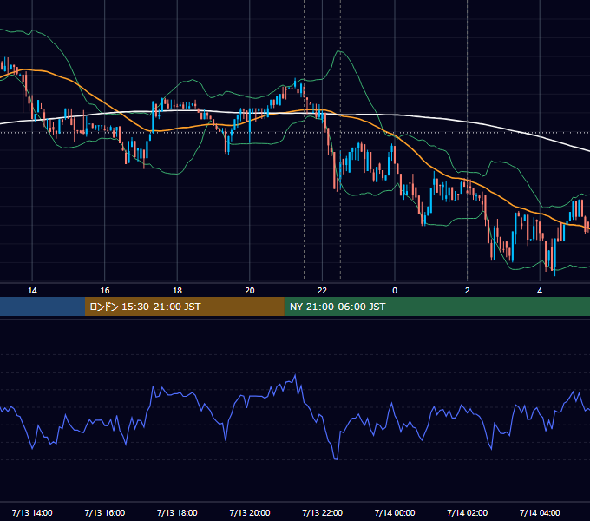
Task: Click the London 15:30-21:00 JST session bar
Action: pos(184,307)
